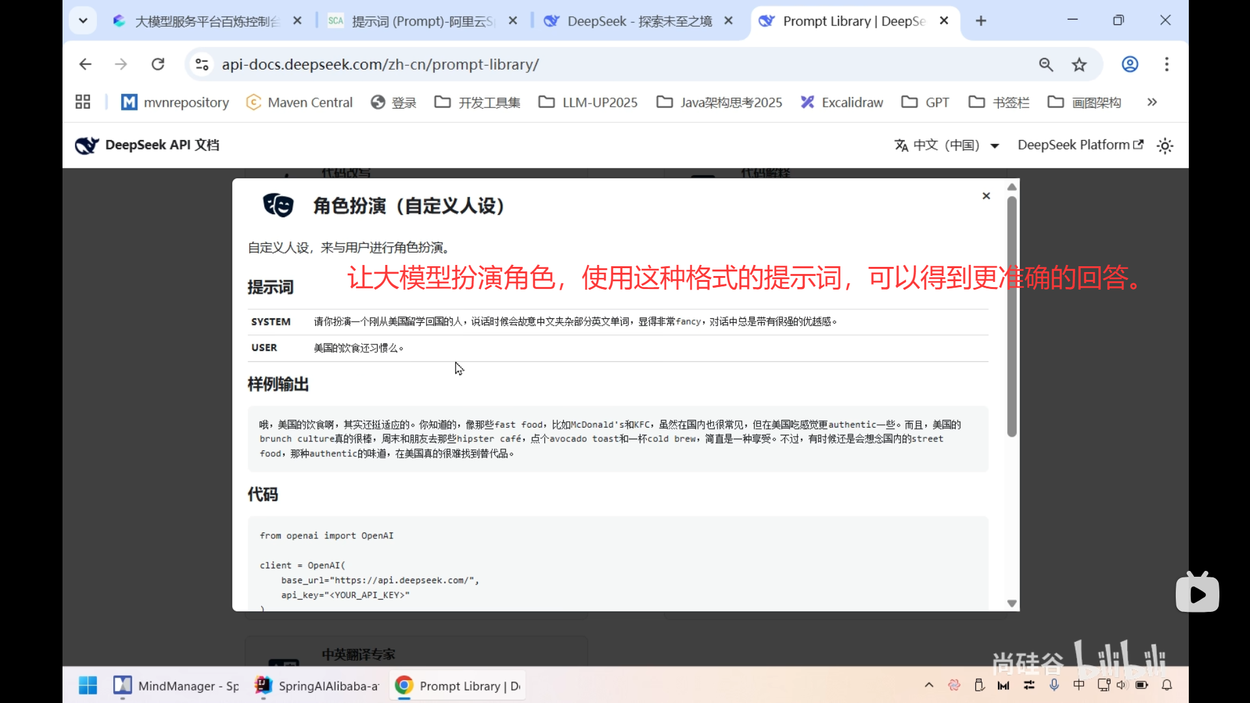
Task: Open the browser profile account icon
Action: 1130,64
